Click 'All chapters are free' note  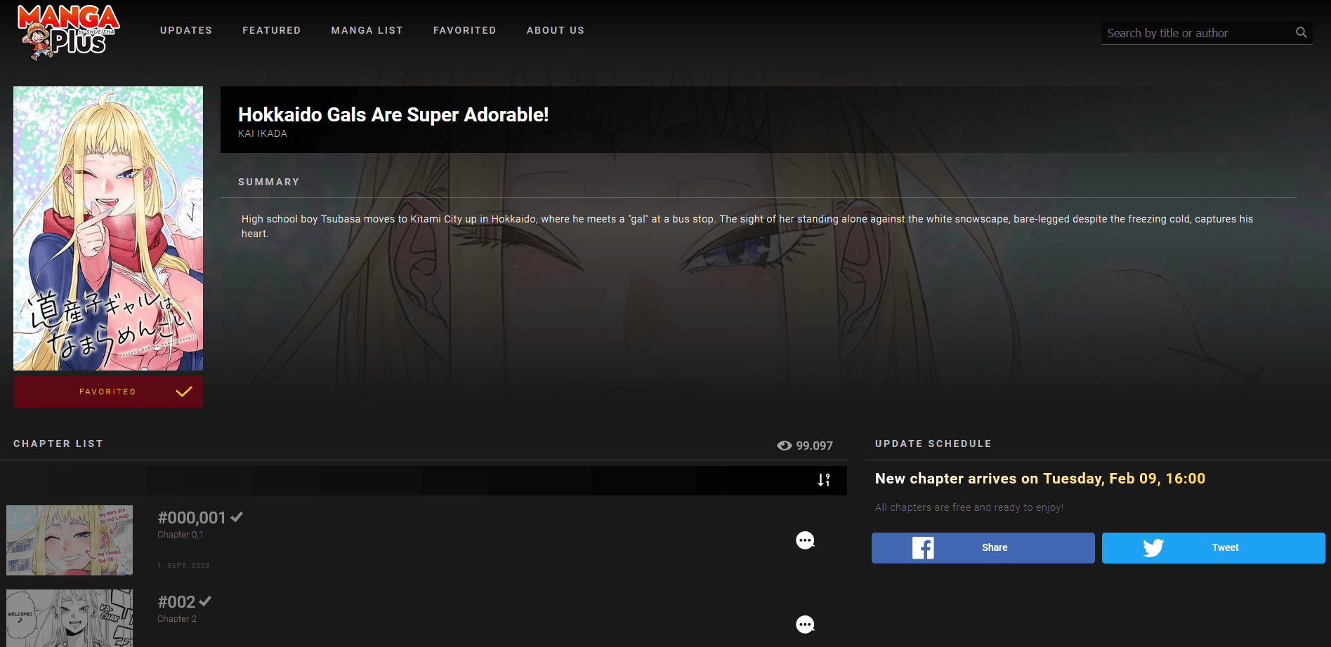[x=969, y=507]
